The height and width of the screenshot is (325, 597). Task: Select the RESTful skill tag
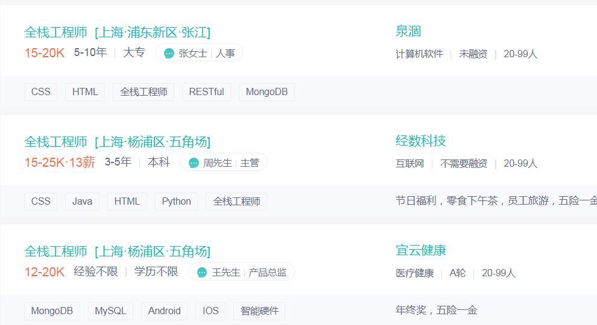(x=206, y=92)
